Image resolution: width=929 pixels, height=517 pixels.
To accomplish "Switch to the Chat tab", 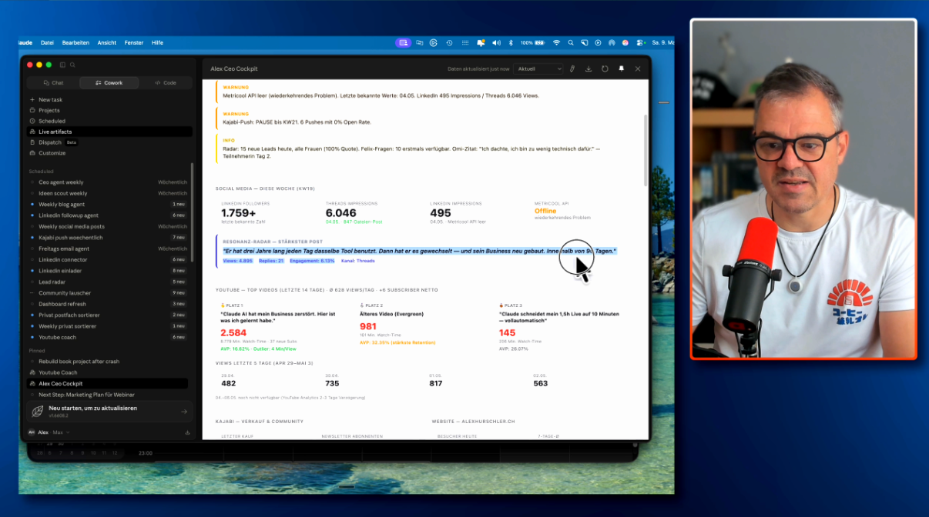I will tap(54, 82).
